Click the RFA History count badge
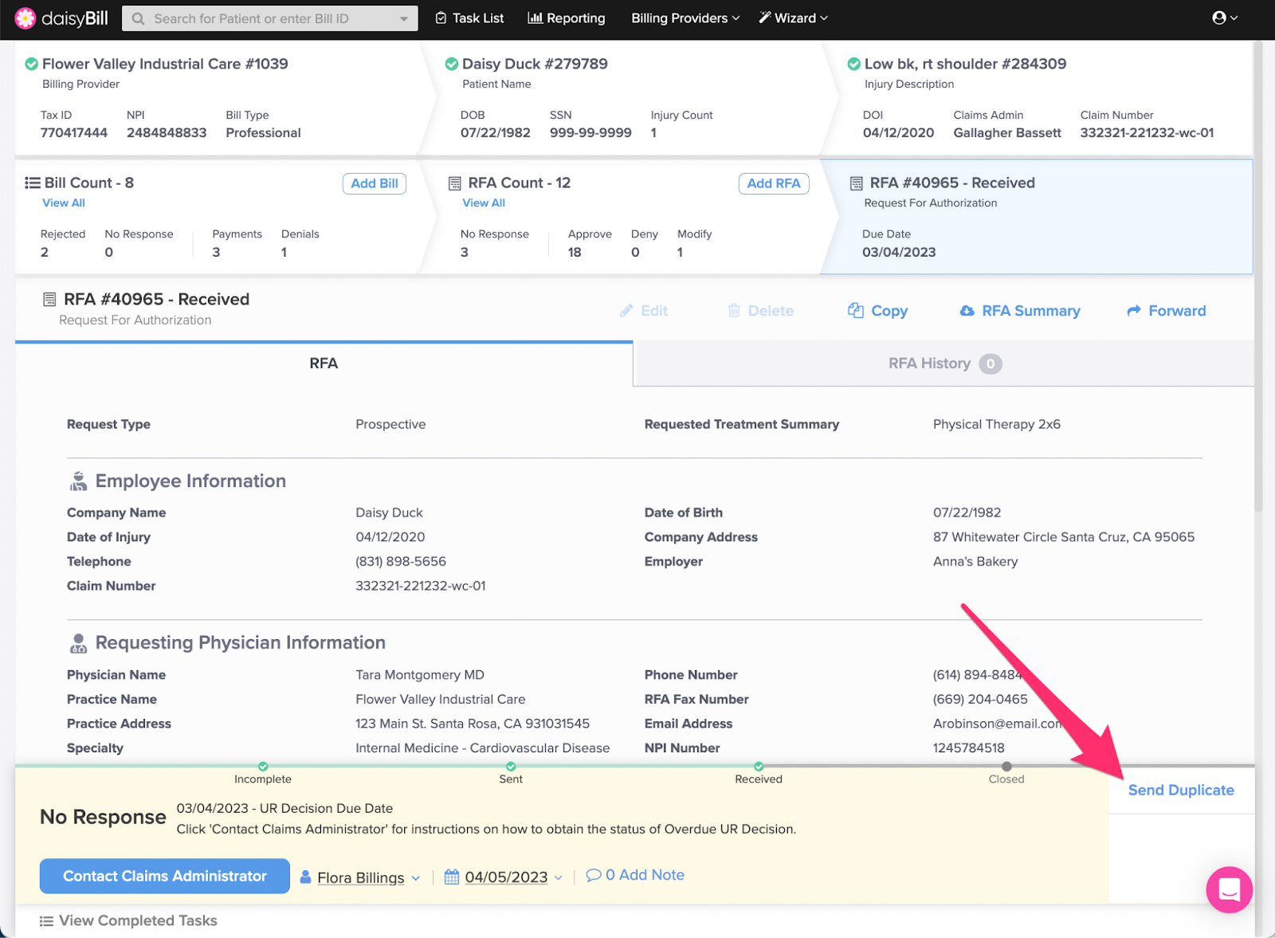 click(x=991, y=364)
